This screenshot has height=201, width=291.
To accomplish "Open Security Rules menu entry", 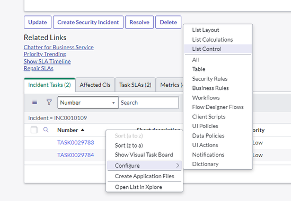I will point(210,79).
